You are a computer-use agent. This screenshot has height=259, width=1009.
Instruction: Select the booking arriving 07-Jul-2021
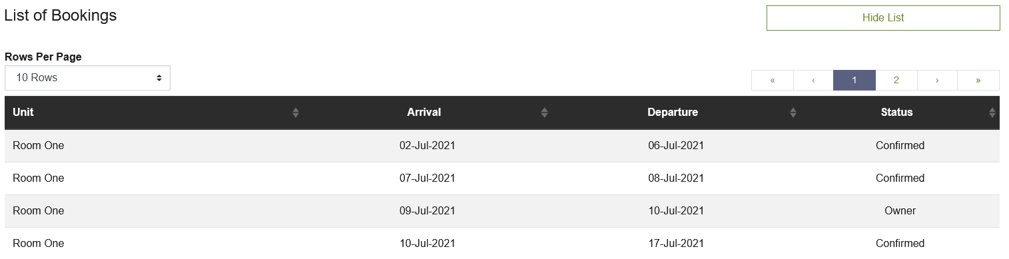(502, 178)
